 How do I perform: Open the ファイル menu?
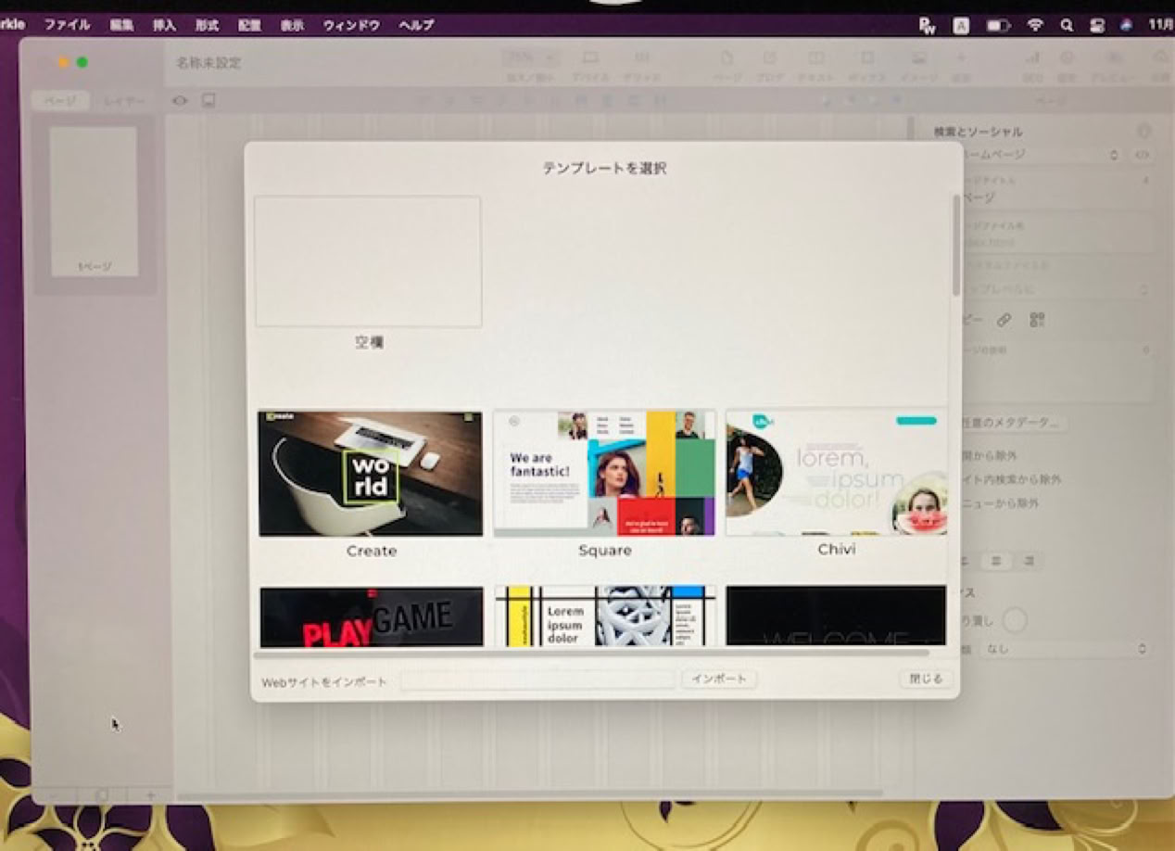67,25
